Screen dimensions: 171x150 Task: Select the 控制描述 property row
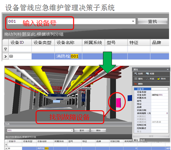pyautogui.click(x=151, y=128)
